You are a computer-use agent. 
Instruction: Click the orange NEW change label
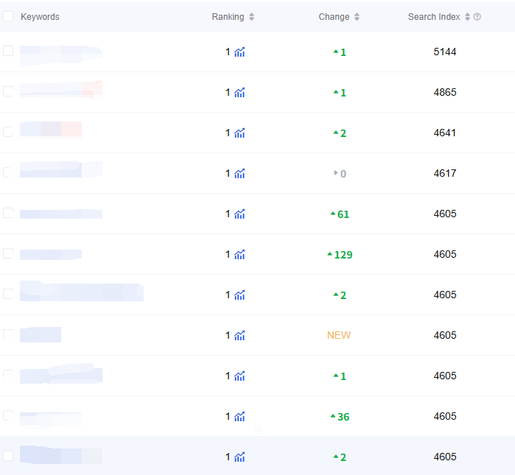(339, 335)
